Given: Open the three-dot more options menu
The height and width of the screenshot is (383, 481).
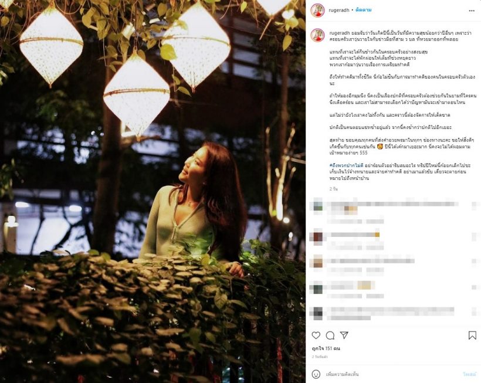Looking at the screenshot, I should click(472, 11).
